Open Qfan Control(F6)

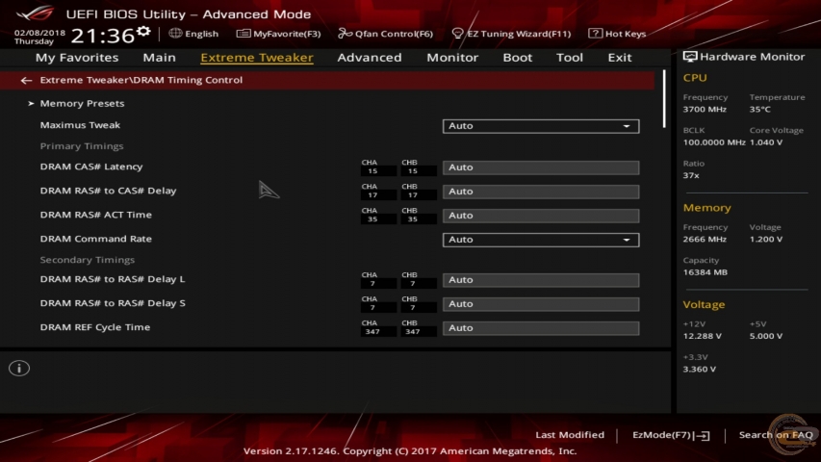[x=385, y=34]
